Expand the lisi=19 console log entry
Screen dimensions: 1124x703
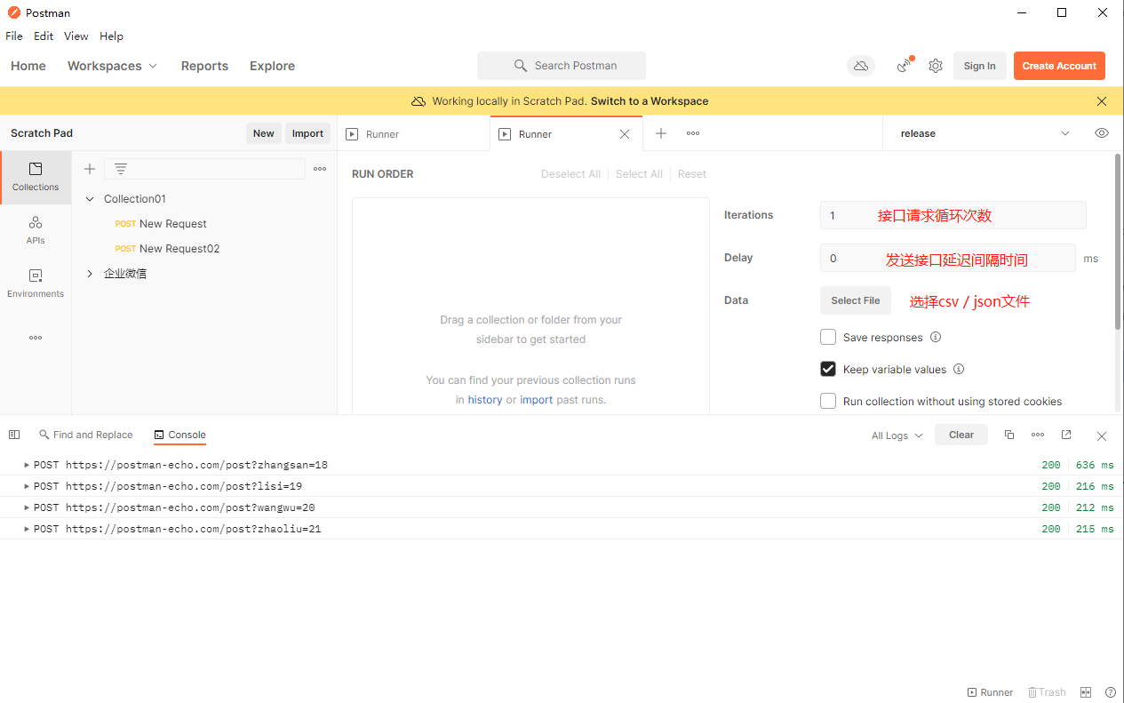tap(27, 486)
